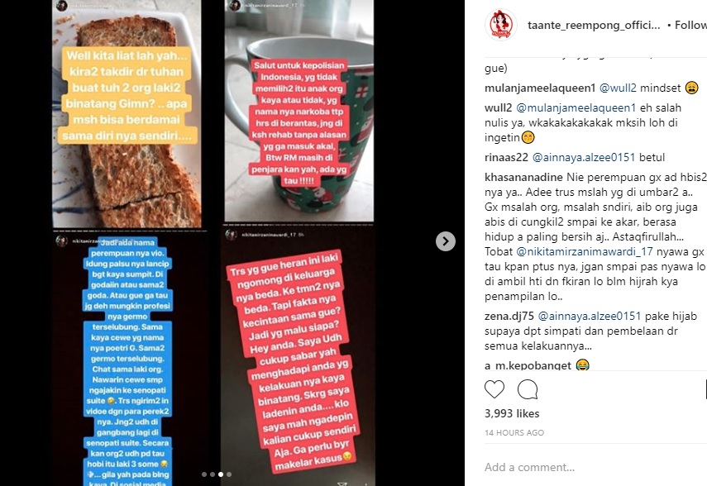Open zena.dj75 commenter profile
Screen dimensions: 707x486
coord(509,316)
